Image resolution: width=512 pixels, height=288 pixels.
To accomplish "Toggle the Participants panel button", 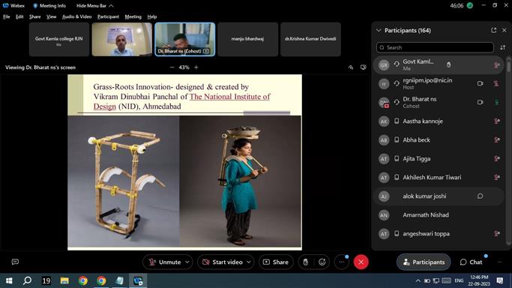I will pos(424,262).
